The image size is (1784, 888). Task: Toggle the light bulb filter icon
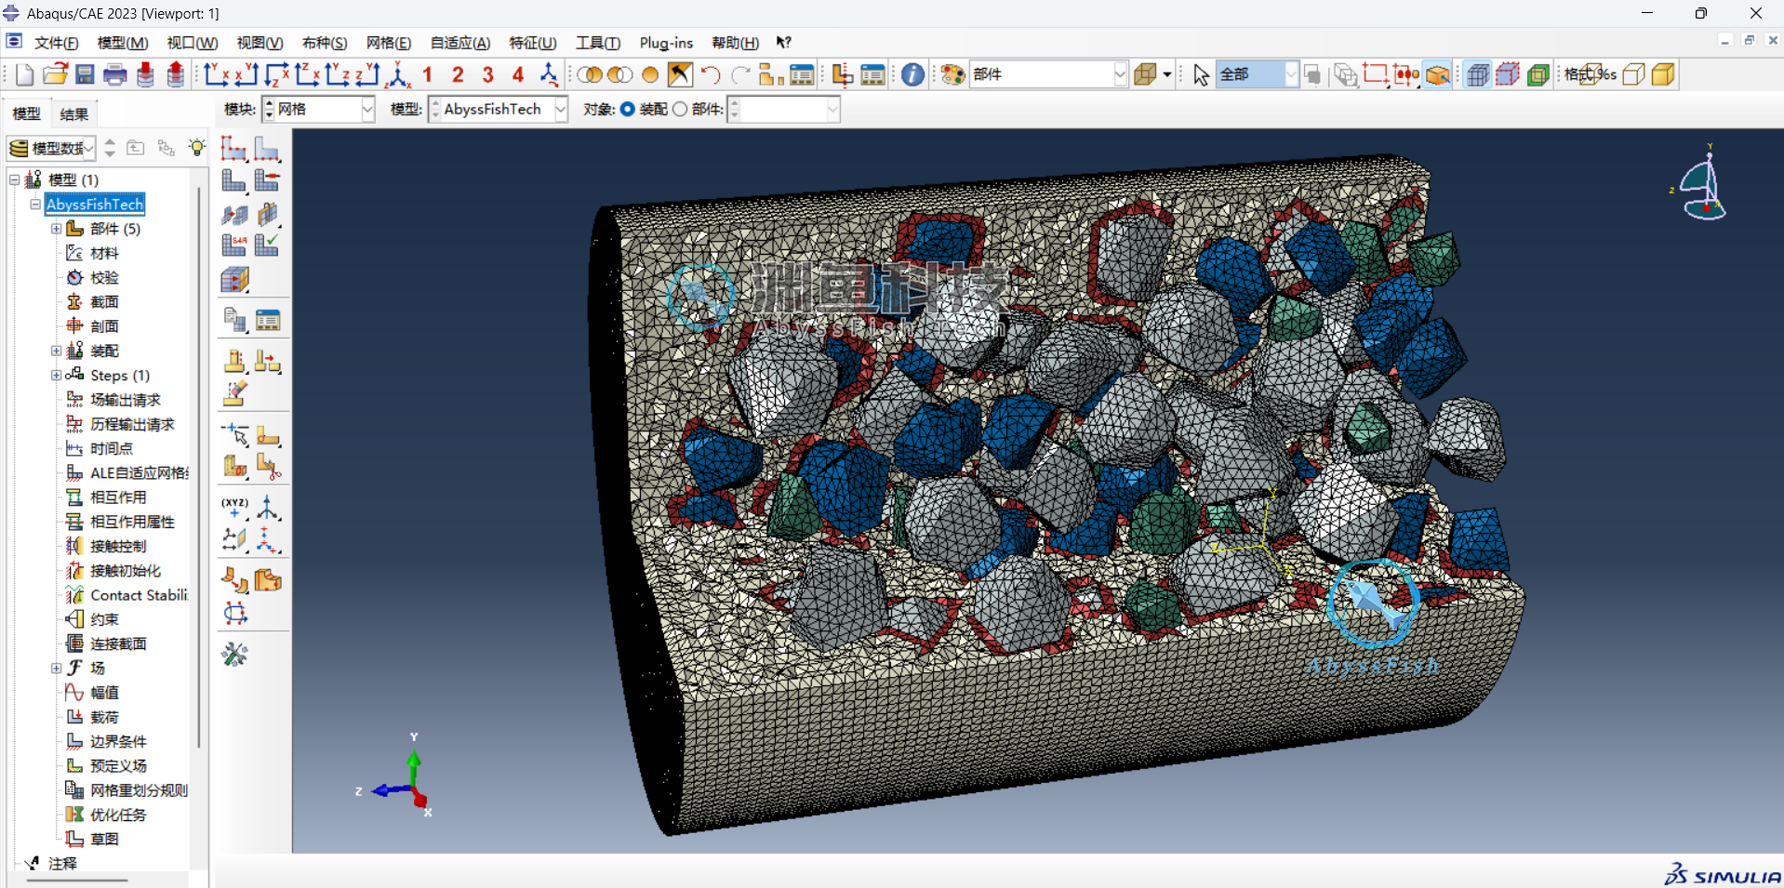pos(196,148)
